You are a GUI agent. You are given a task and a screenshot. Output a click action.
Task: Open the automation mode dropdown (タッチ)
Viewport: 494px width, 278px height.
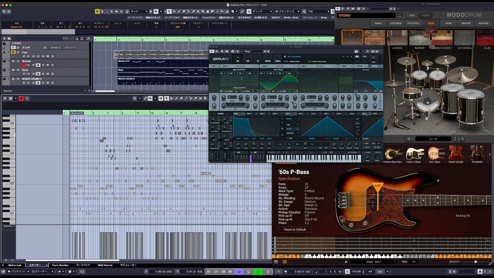point(139,12)
